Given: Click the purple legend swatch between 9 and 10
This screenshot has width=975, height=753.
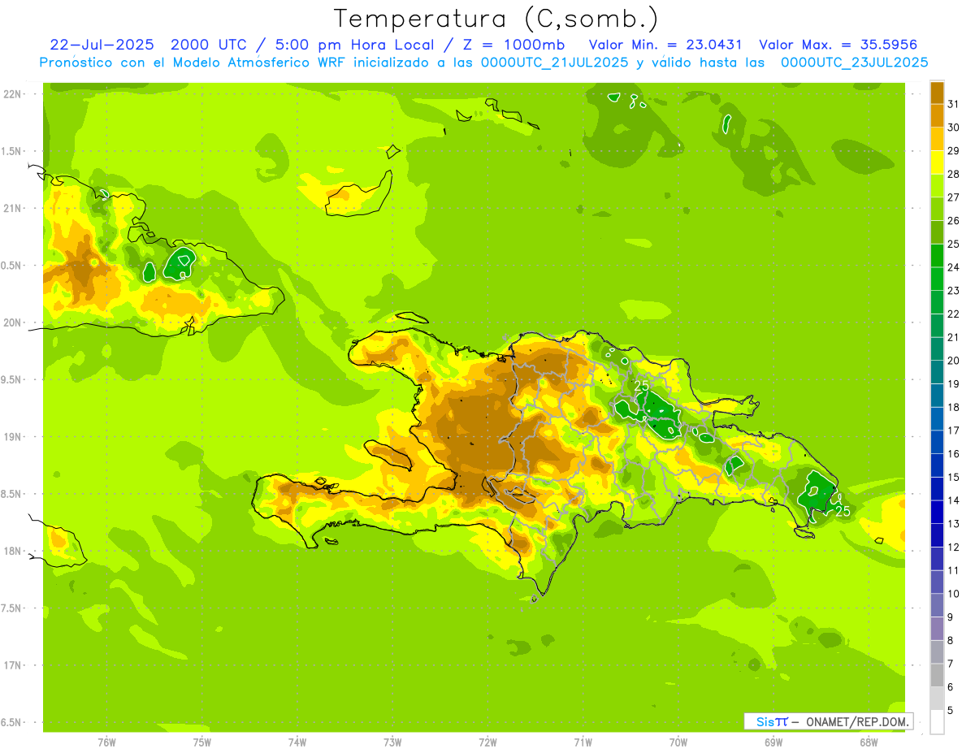Looking at the screenshot, I should (937, 605).
